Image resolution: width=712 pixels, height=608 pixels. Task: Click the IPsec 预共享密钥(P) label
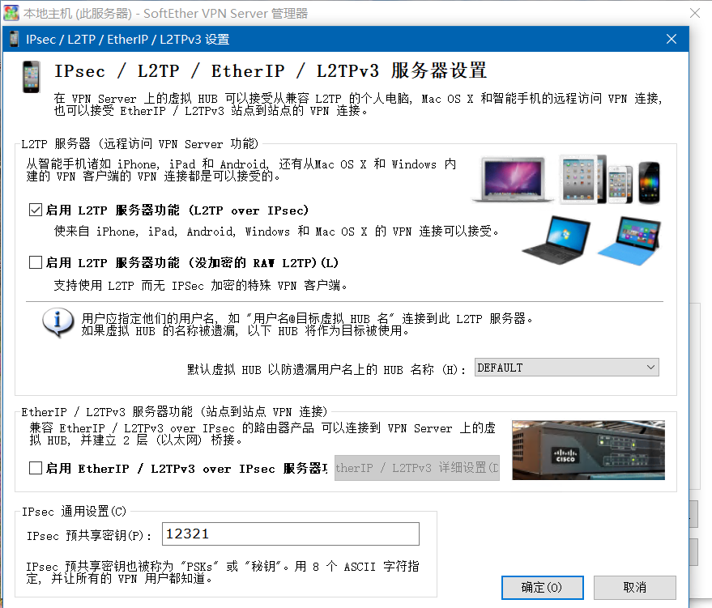pyautogui.click(x=89, y=535)
